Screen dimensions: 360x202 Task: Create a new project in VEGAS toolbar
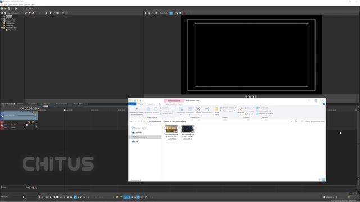(2, 8)
